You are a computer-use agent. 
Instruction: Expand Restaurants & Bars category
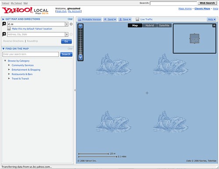(9, 74)
